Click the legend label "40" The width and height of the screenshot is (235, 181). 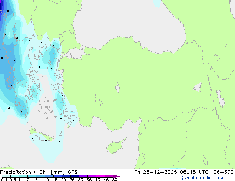[97, 180]
